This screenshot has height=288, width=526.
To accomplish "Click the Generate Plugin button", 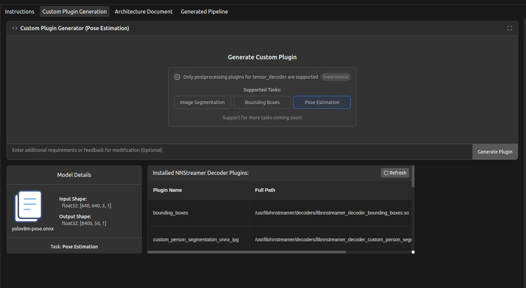I will coord(495,152).
